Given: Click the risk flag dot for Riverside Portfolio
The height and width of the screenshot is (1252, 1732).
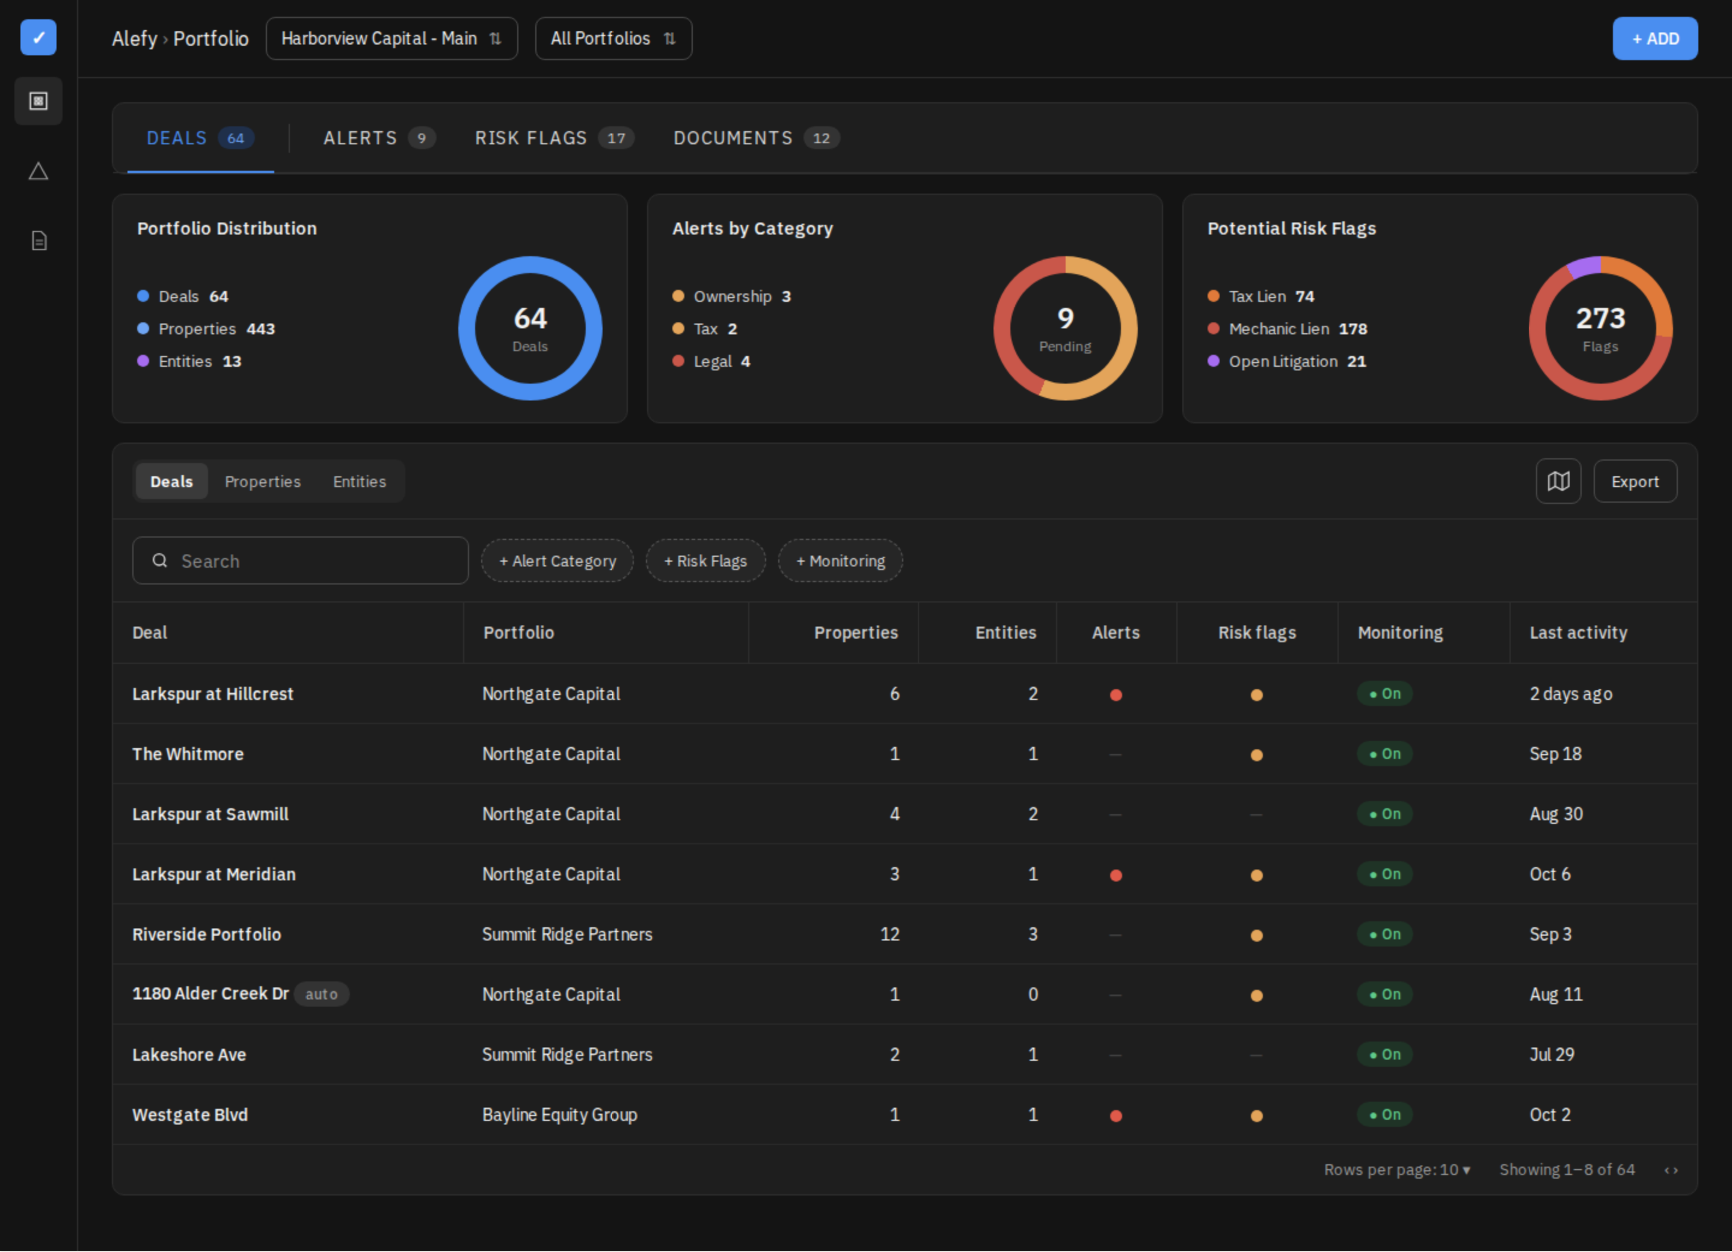Looking at the screenshot, I should [1256, 935].
